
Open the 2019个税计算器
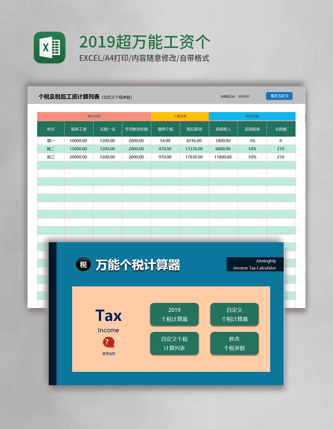point(174,314)
